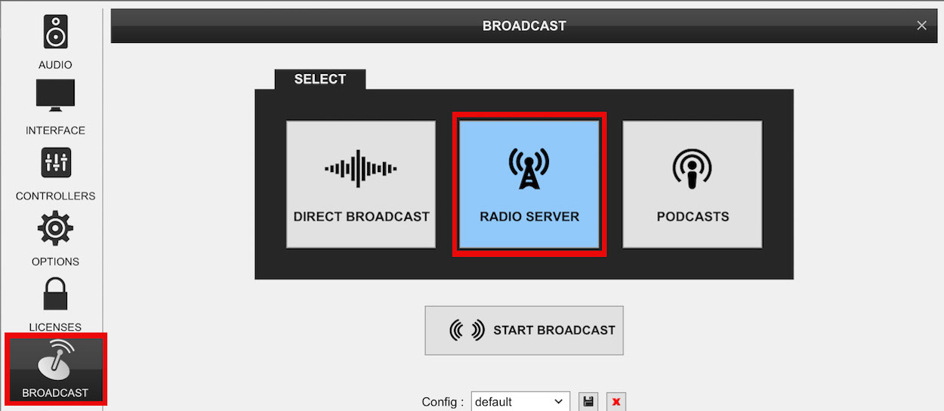Click the waveform icon for Direct Broadcast

[361, 168]
